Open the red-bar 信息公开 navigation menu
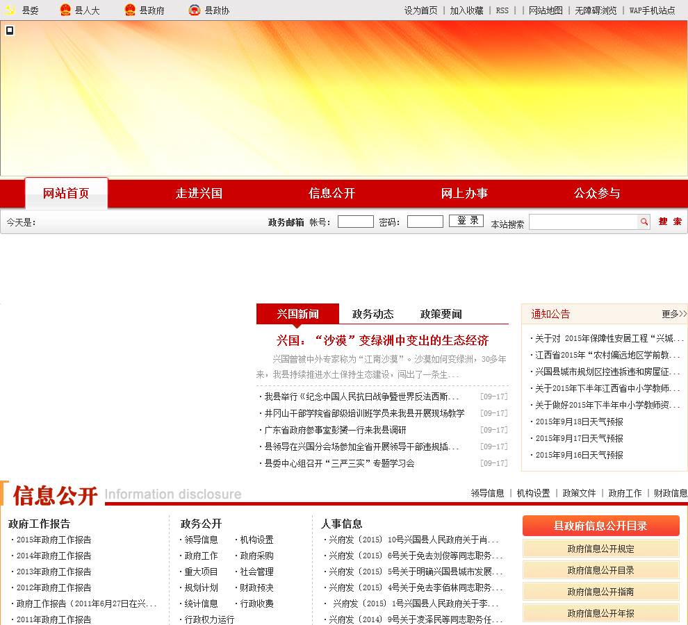This screenshot has width=688, height=625. click(x=331, y=194)
